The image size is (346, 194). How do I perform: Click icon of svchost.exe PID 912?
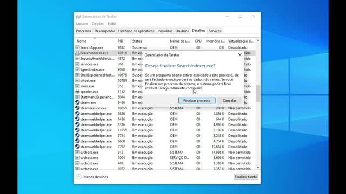[x=77, y=152]
